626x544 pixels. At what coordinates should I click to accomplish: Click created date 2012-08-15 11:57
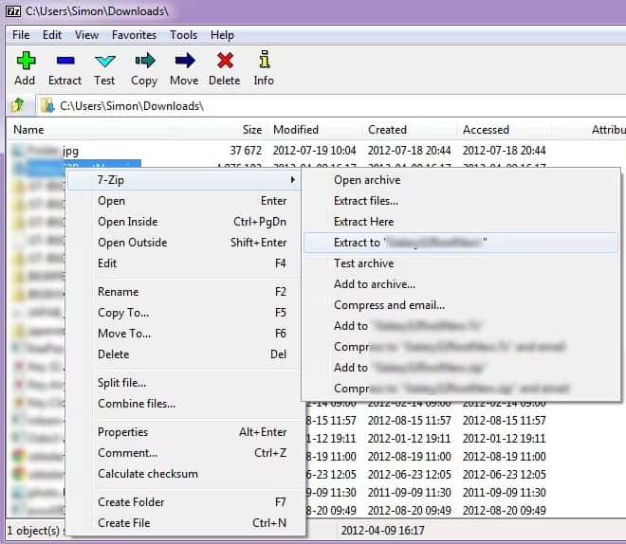[x=409, y=421]
